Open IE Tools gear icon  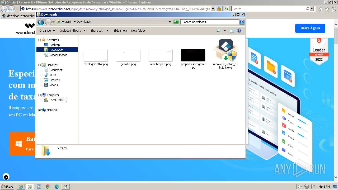point(334,9)
